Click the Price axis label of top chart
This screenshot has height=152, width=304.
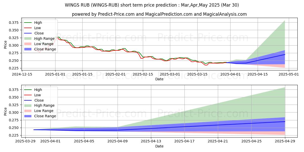(6, 44)
